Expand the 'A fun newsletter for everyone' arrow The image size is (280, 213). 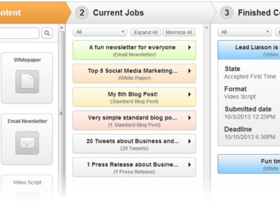(x=189, y=47)
